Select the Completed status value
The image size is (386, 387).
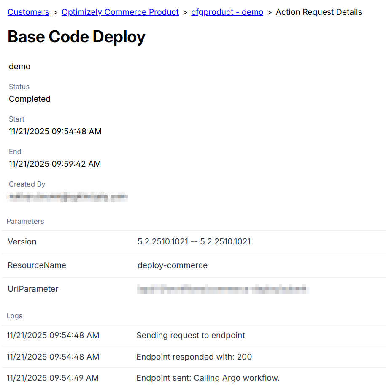tap(30, 99)
